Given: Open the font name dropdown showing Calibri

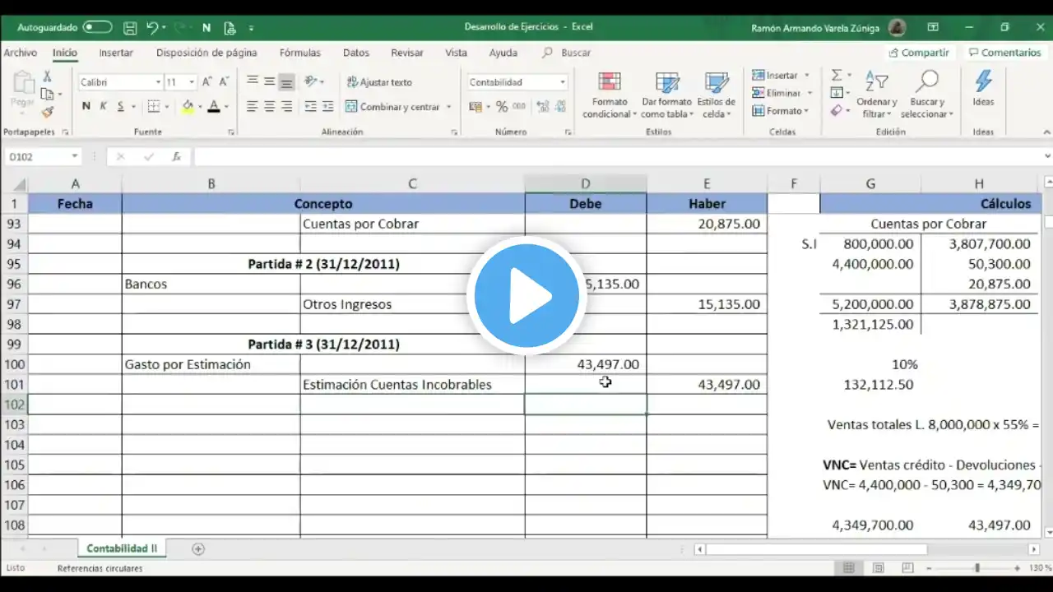Looking at the screenshot, I should click(158, 82).
